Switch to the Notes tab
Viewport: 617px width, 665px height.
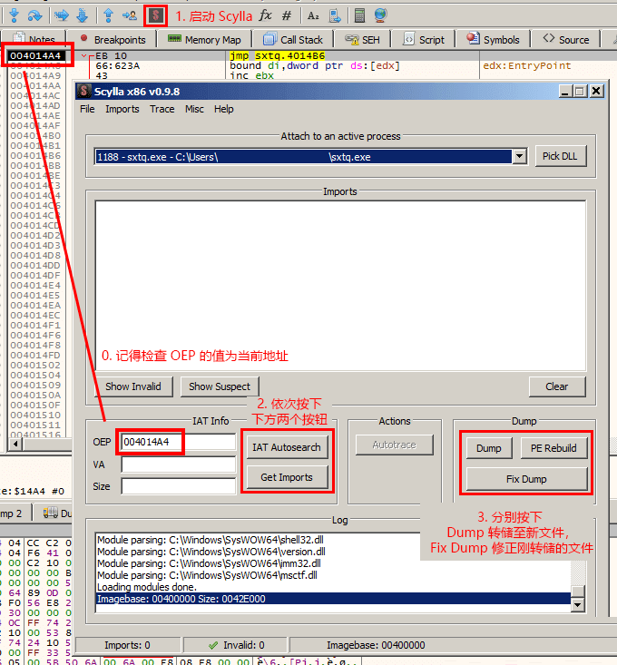click(34, 39)
